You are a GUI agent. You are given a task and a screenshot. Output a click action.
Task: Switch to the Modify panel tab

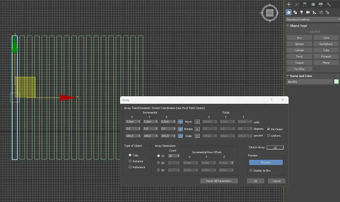coord(296,4)
